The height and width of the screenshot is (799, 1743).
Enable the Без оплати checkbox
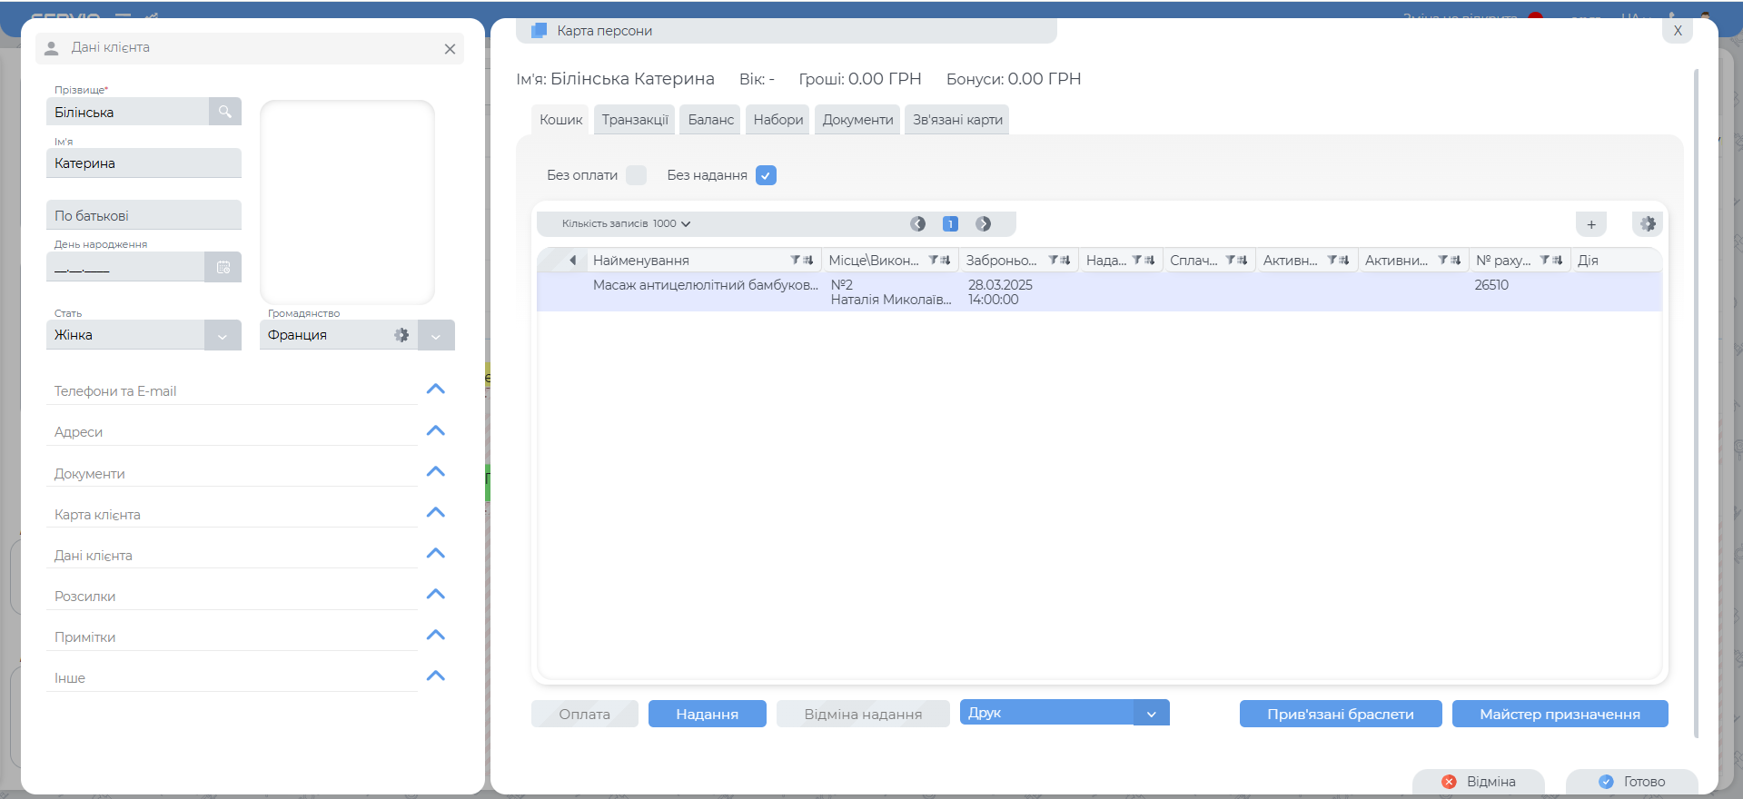click(637, 175)
